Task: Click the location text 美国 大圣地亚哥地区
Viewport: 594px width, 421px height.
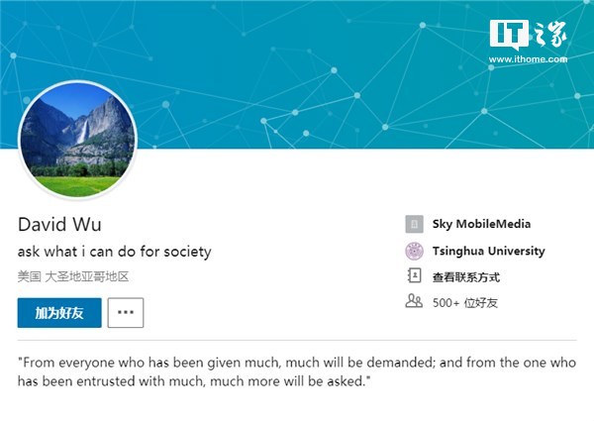Action: click(73, 277)
